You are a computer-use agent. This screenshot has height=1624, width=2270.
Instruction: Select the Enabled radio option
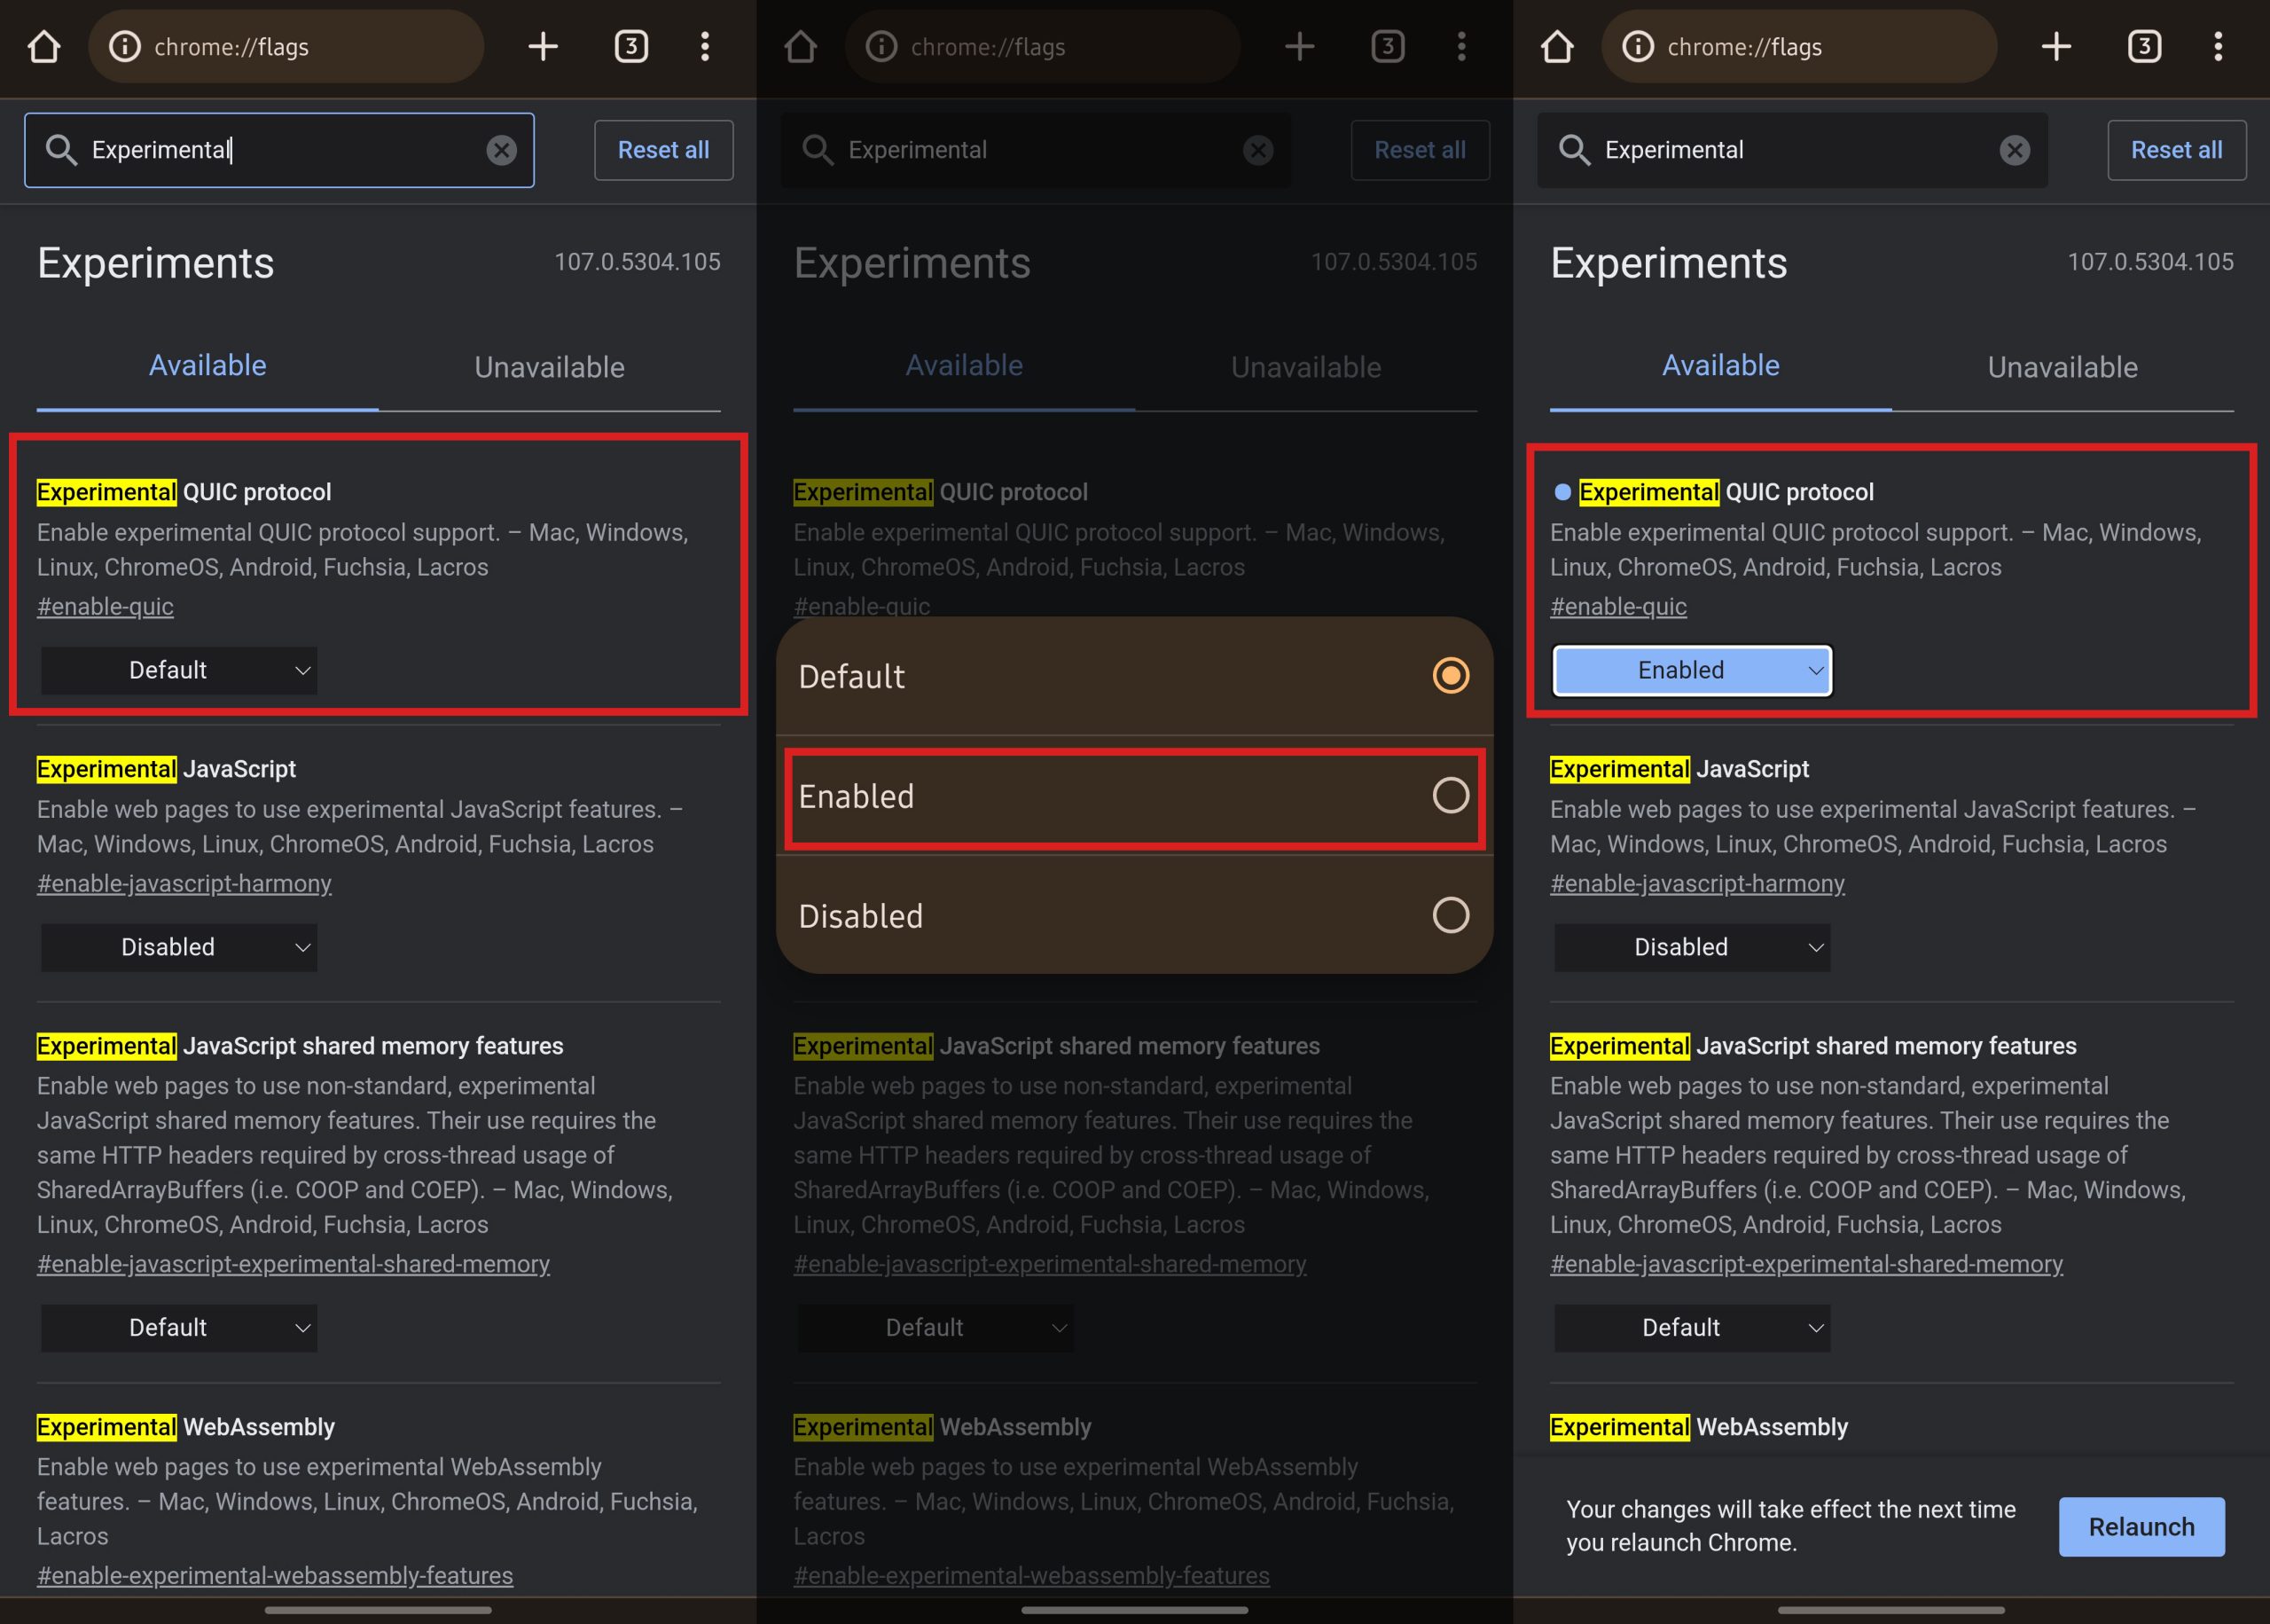click(1450, 796)
